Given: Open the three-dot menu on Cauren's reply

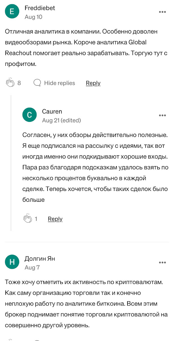Looking at the screenshot, I should coord(162,115).
